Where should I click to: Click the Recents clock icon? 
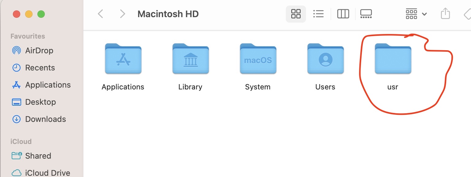point(16,68)
